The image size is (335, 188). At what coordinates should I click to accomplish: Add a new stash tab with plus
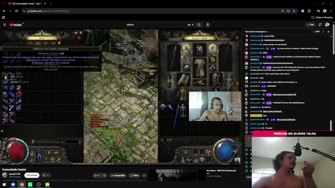pyautogui.click(x=59, y=43)
